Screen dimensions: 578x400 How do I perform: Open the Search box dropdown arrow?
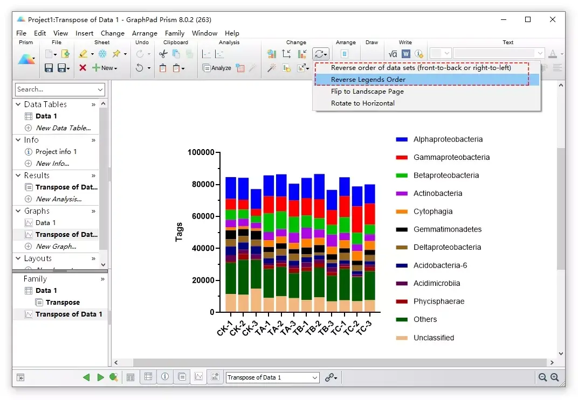pos(100,89)
